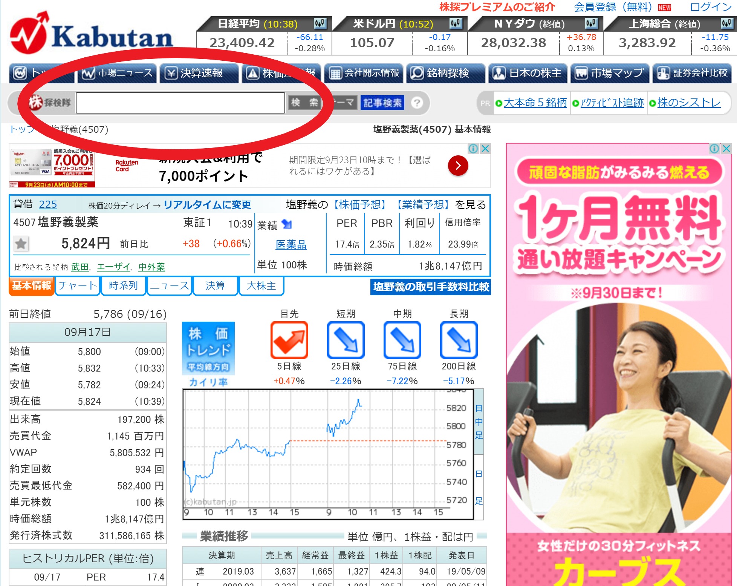Click the 記事検索 button

[382, 103]
